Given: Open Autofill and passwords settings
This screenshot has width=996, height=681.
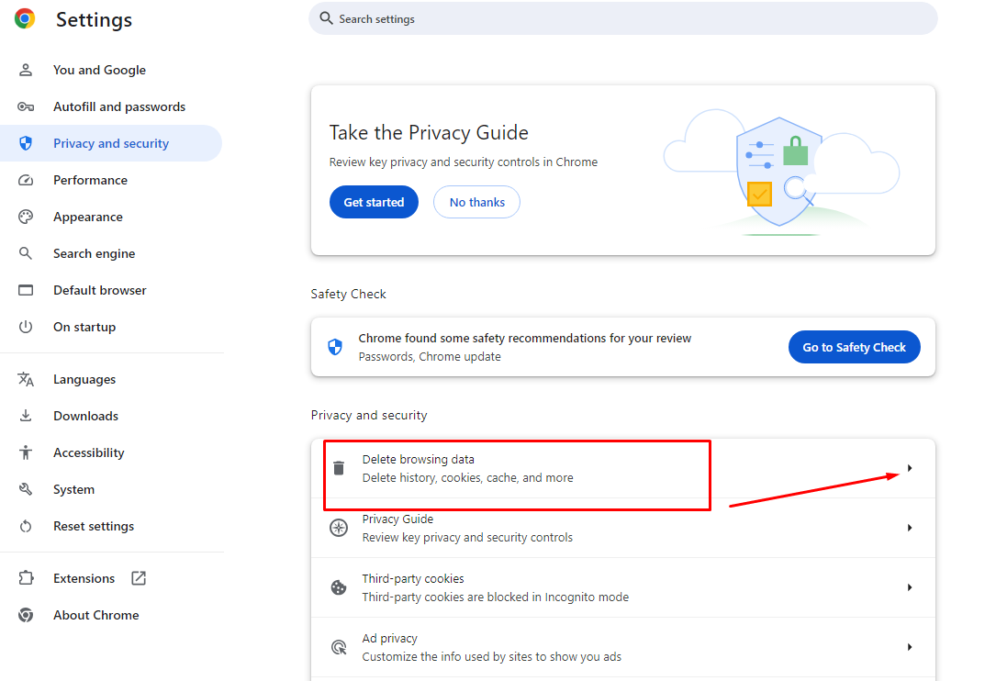Looking at the screenshot, I should pos(110,106).
